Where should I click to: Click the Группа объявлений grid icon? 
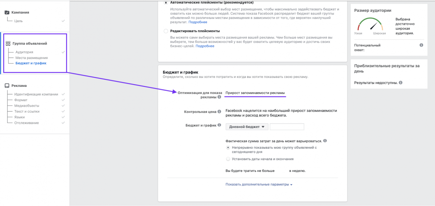(8, 44)
